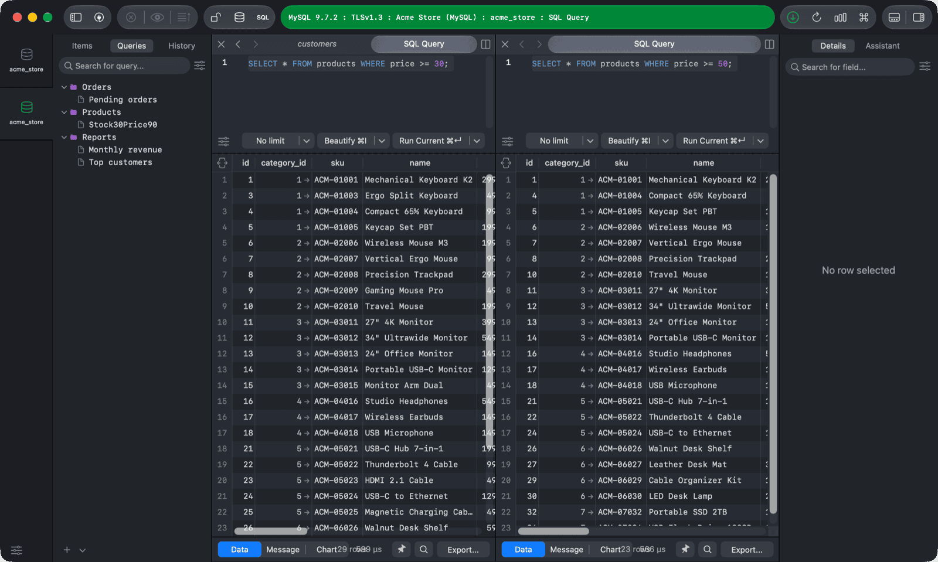
Task: Click the settings icon left of right pane No limit
Action: 508,141
